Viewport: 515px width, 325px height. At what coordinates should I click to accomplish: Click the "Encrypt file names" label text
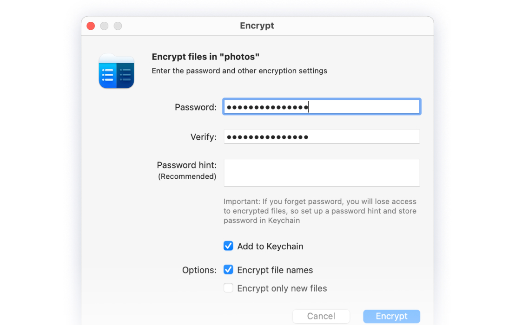tap(275, 269)
